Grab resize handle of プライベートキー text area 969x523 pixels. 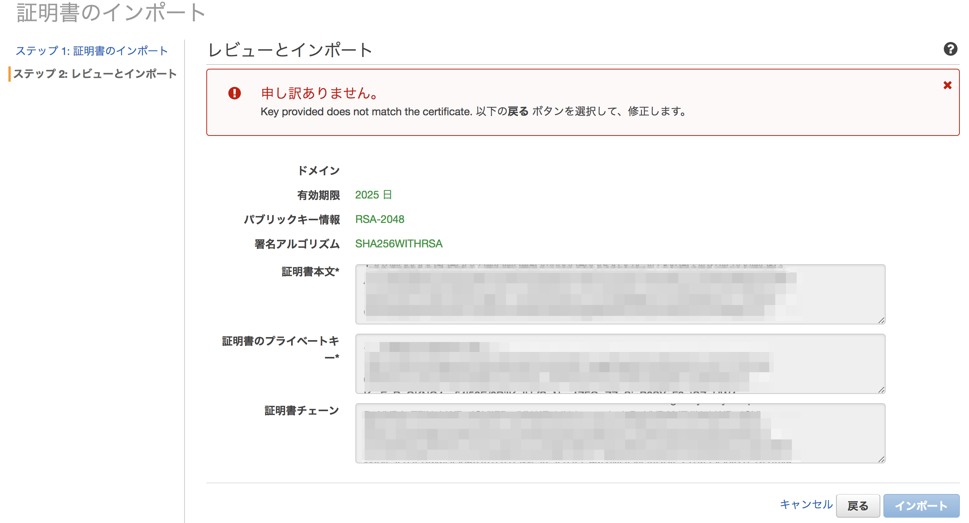point(881,390)
